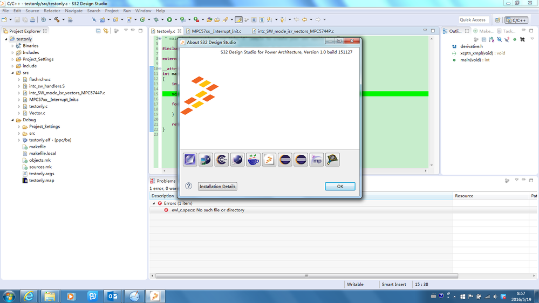Expand the testonly.elf node

pyautogui.click(x=19, y=140)
